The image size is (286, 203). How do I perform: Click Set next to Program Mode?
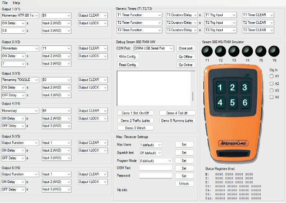(x=184, y=160)
